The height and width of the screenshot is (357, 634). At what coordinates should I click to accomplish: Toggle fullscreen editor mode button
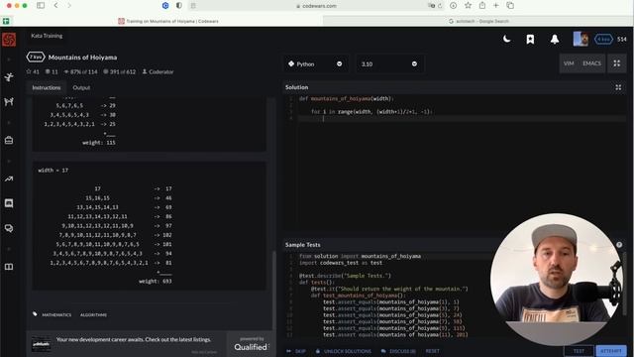[x=616, y=63]
